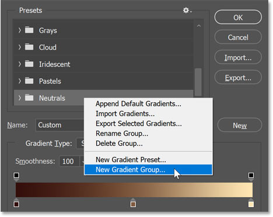The image size is (273, 217).
Task: Select the Iridescent group label
Action: (x=54, y=64)
